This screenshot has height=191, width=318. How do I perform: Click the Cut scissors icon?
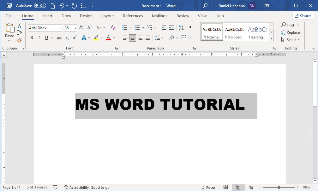(x=20, y=26)
